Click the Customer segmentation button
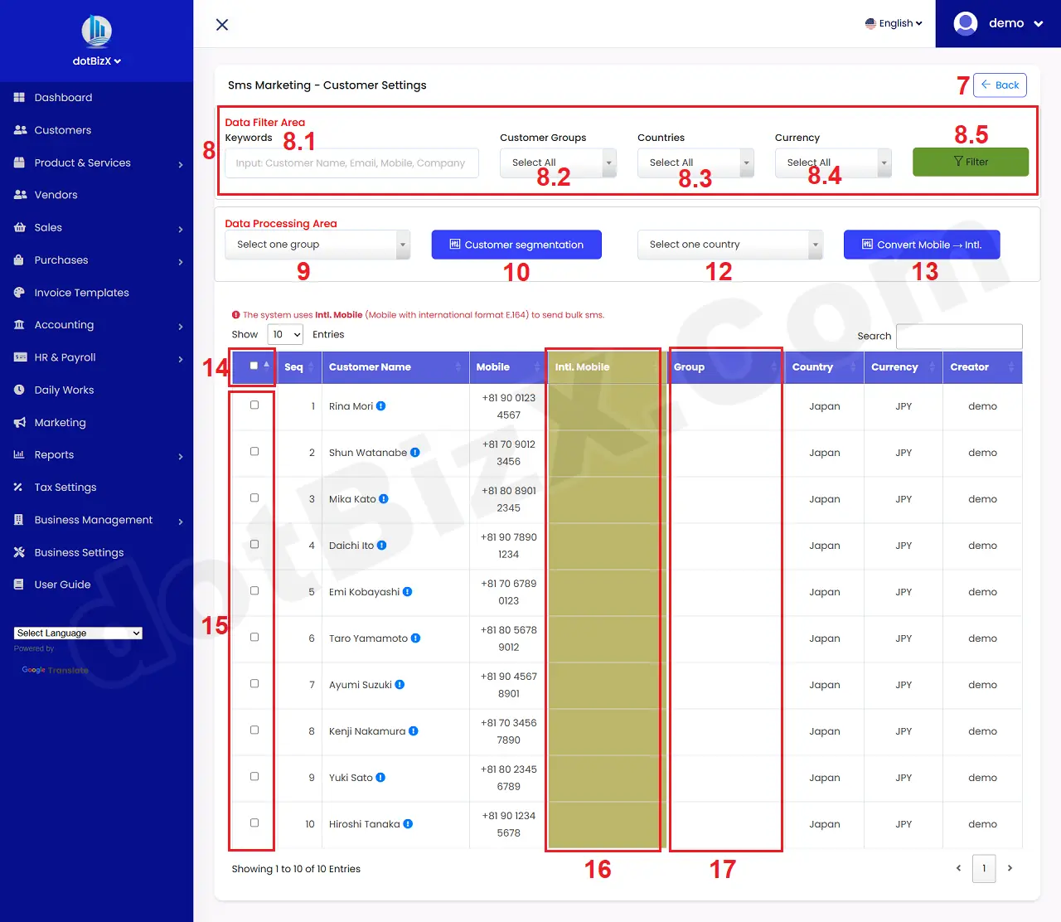This screenshot has width=1061, height=922. (516, 245)
